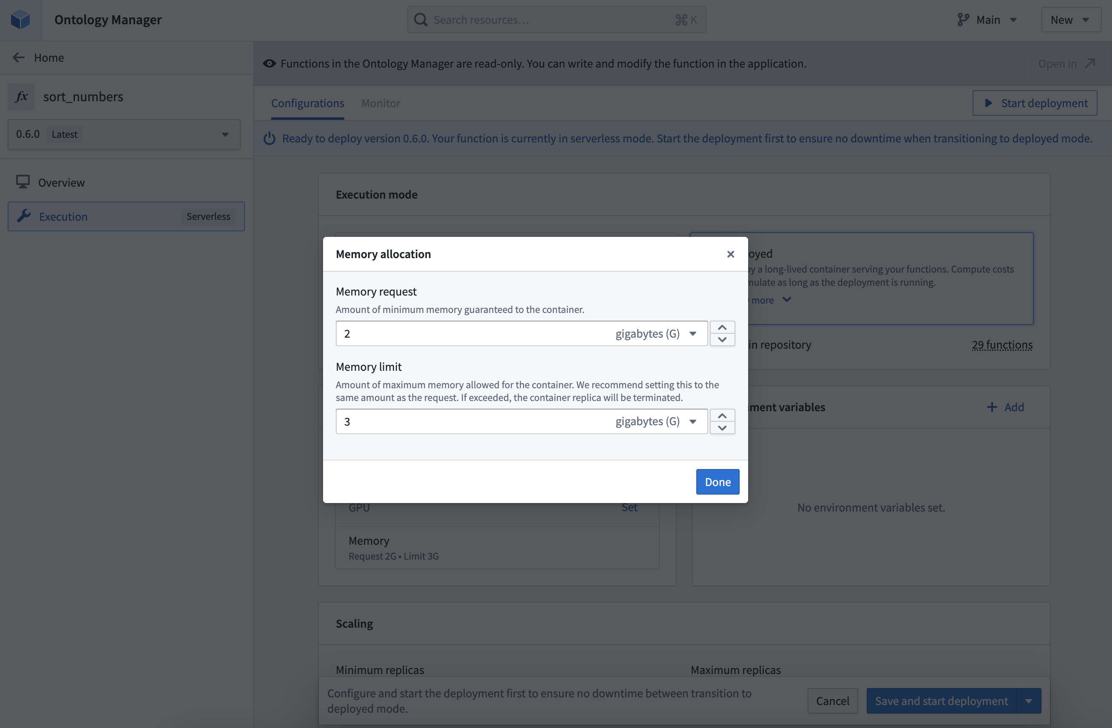Open the Overview sidebar item
Viewport: 1112px width, 728px height.
[x=61, y=183]
